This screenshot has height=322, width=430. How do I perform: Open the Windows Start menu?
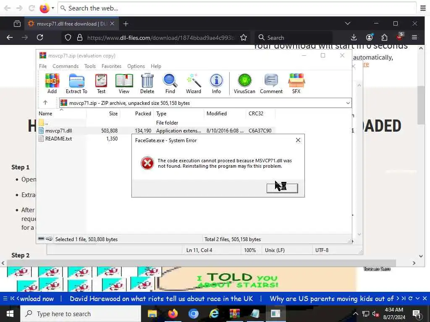10,314
